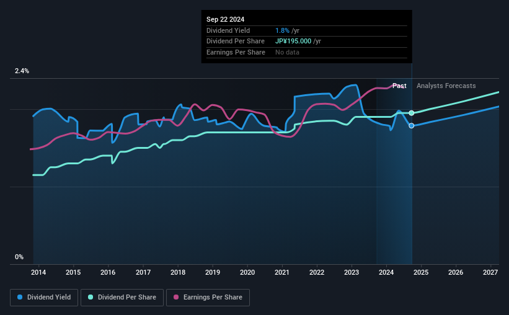Click the Past region label

tap(399, 86)
